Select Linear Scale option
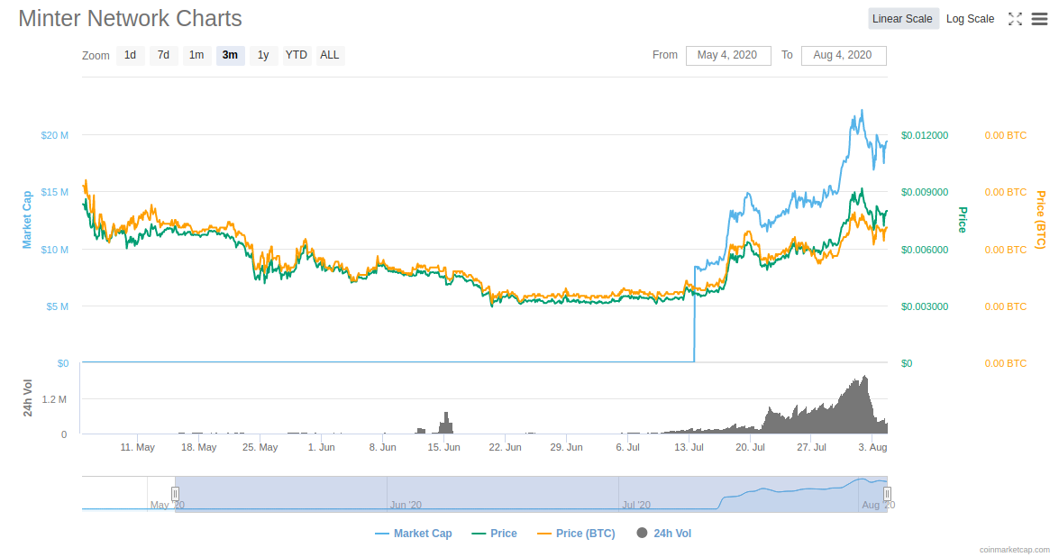 tap(902, 19)
